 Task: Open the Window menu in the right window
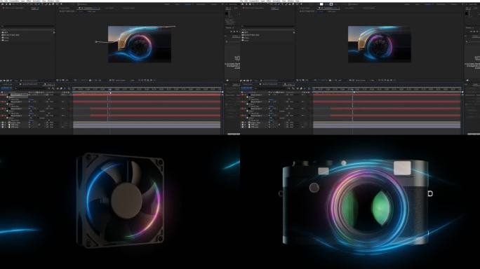(291, 1)
